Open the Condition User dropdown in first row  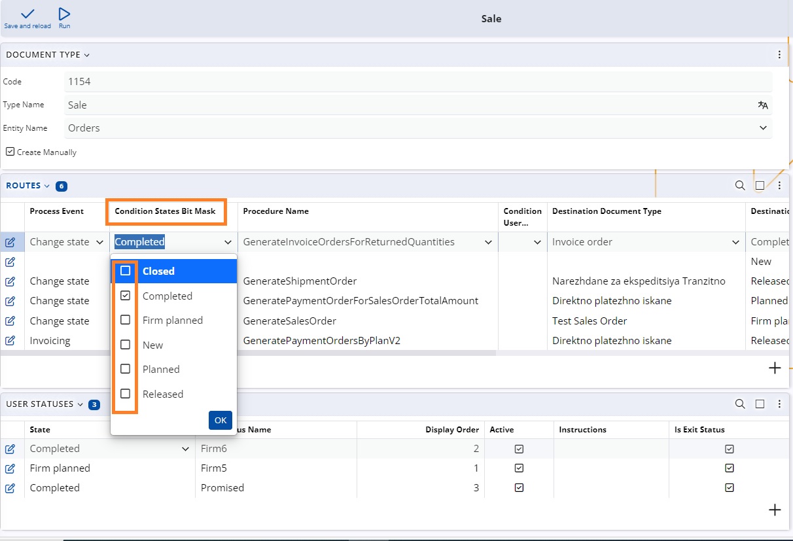coord(537,242)
